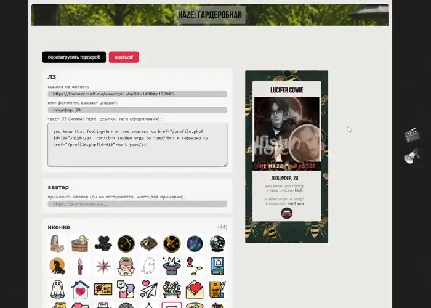Click the 'перезагрузить гардероб' button
431x308 pixels.
coord(74,57)
